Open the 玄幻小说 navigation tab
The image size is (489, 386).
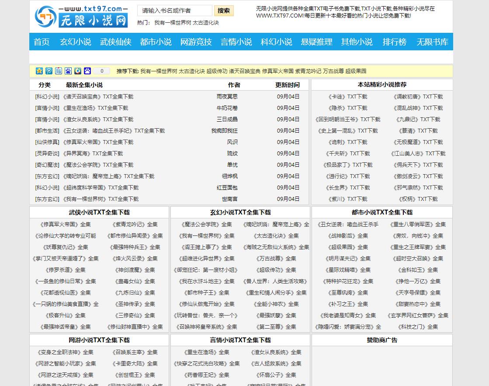point(74,42)
